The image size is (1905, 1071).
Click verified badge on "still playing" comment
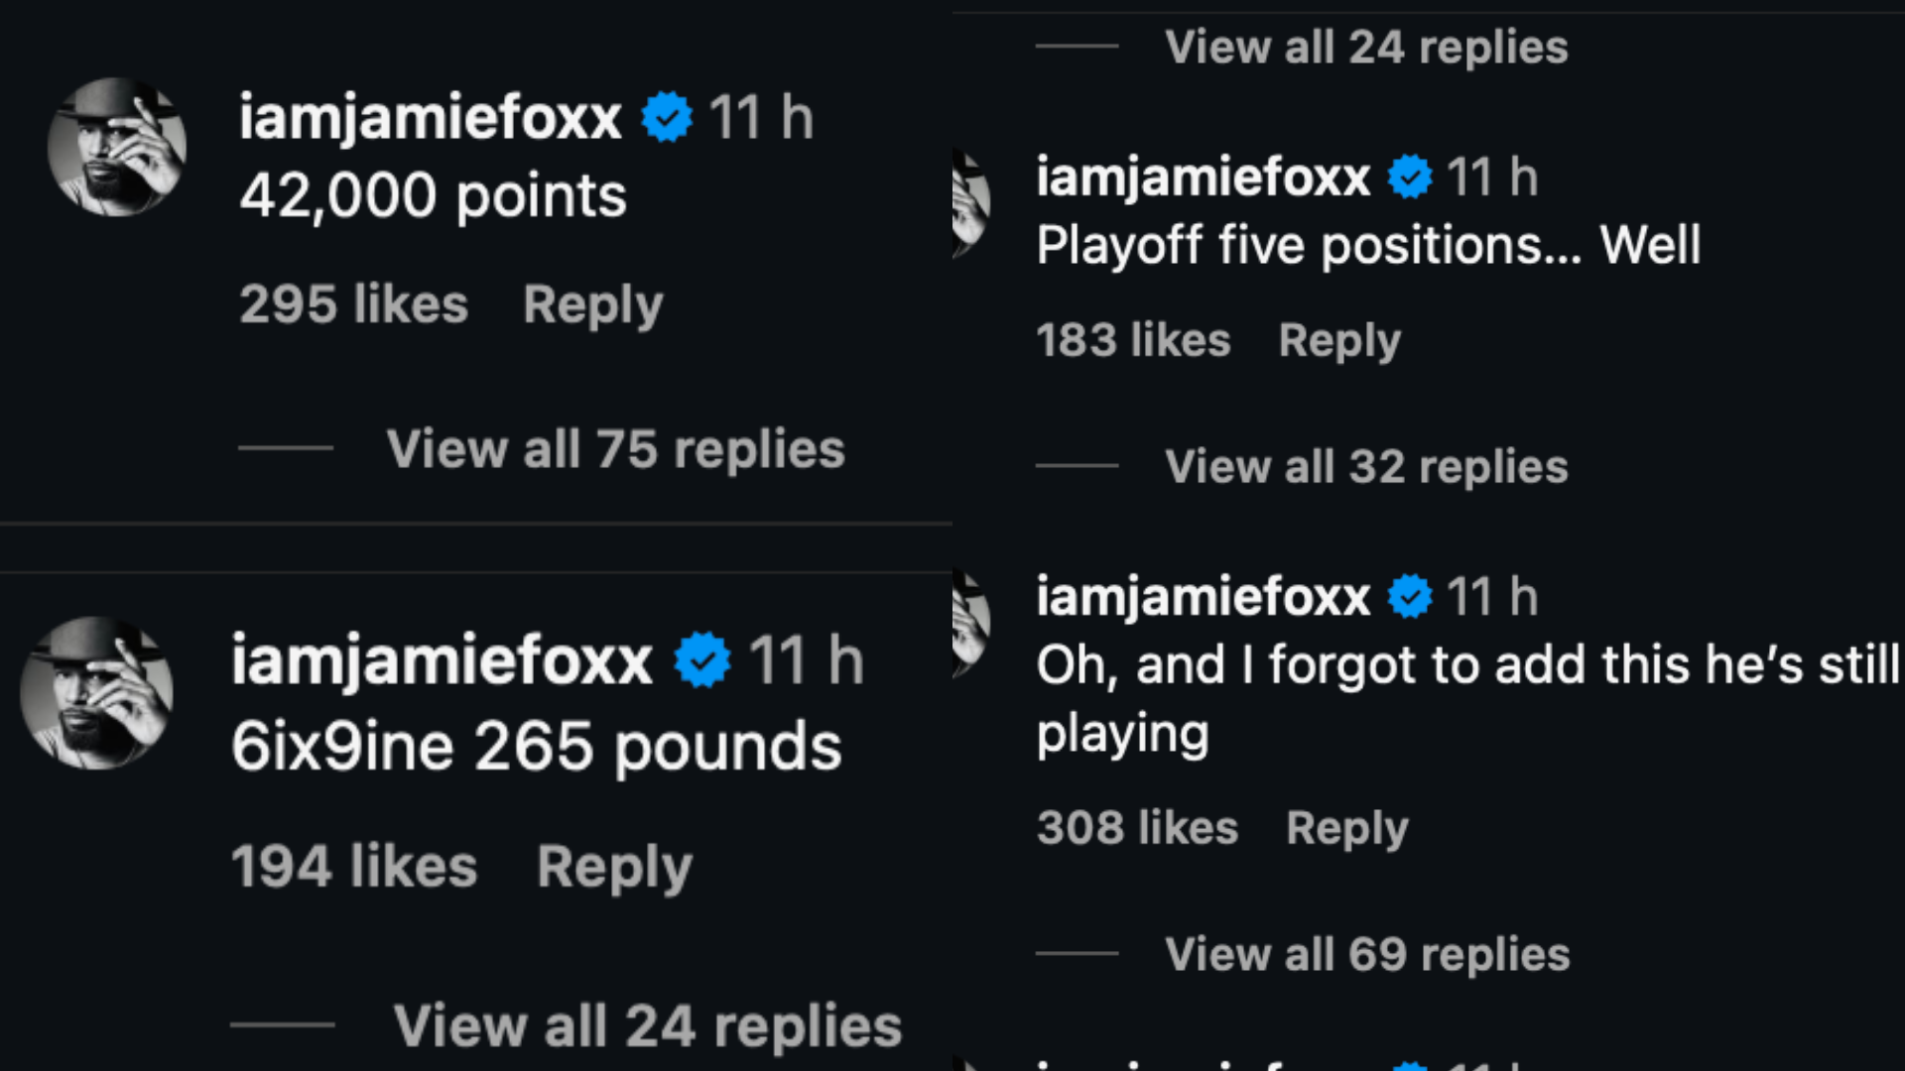(x=1410, y=598)
